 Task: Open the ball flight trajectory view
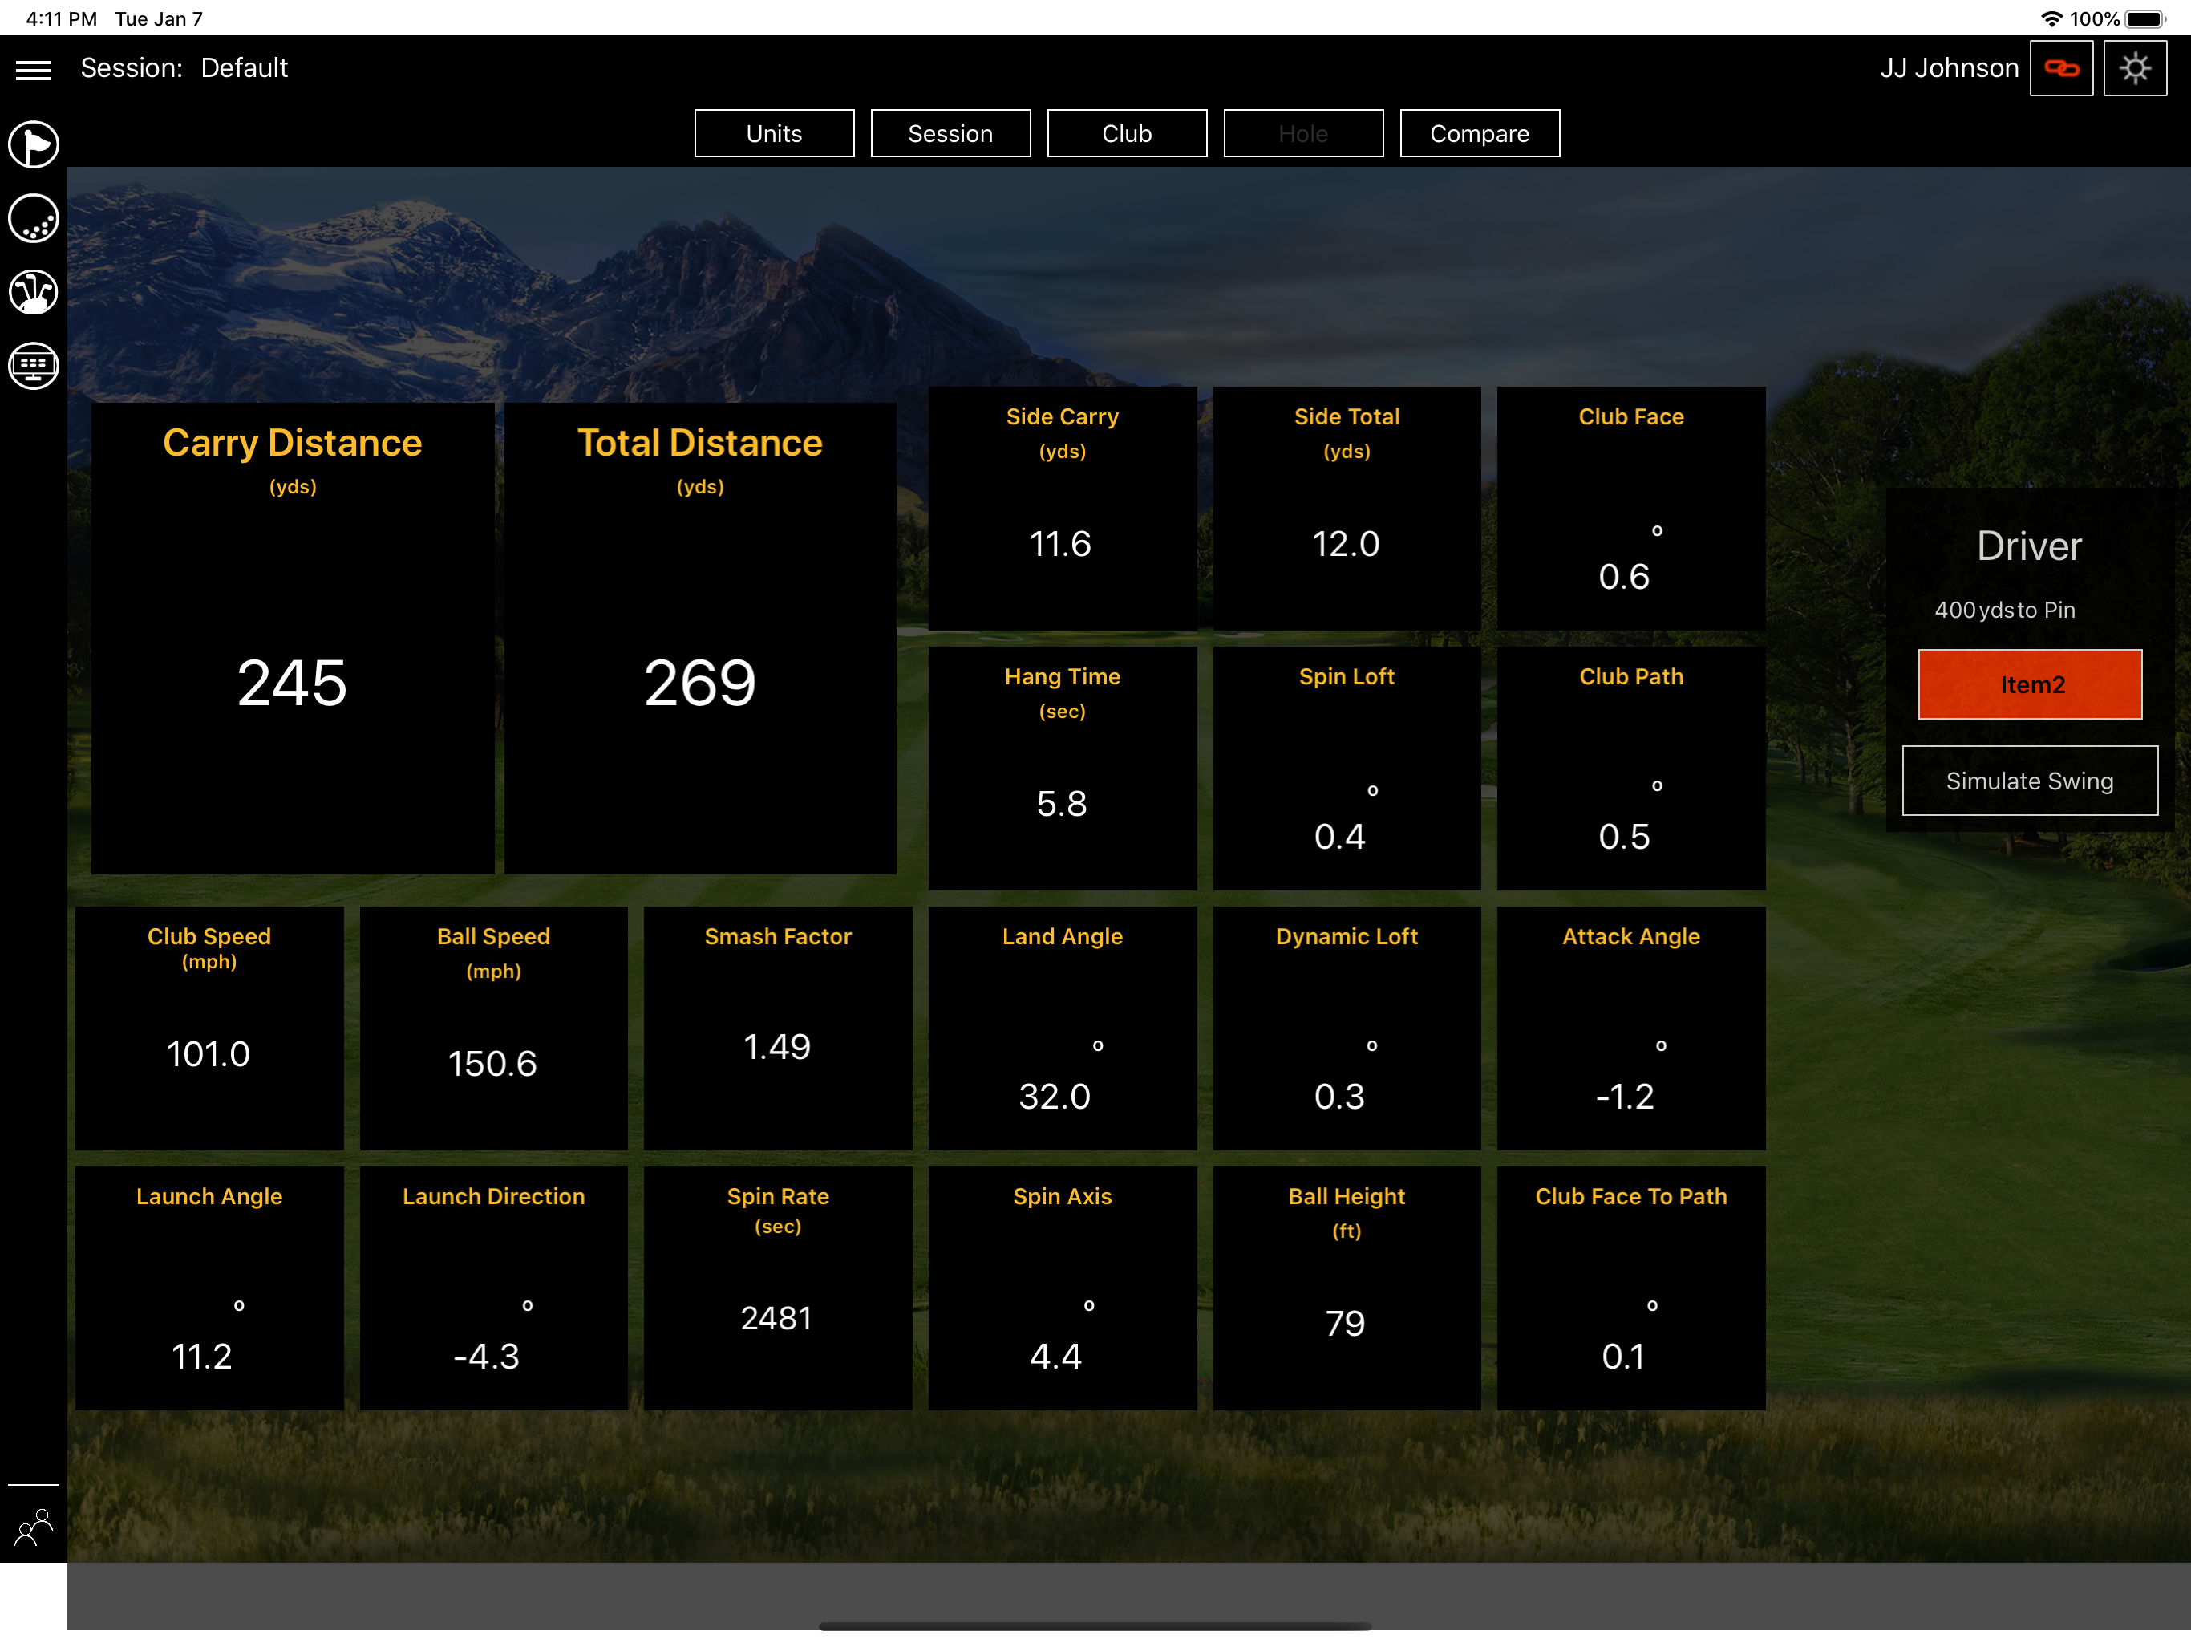[34, 219]
